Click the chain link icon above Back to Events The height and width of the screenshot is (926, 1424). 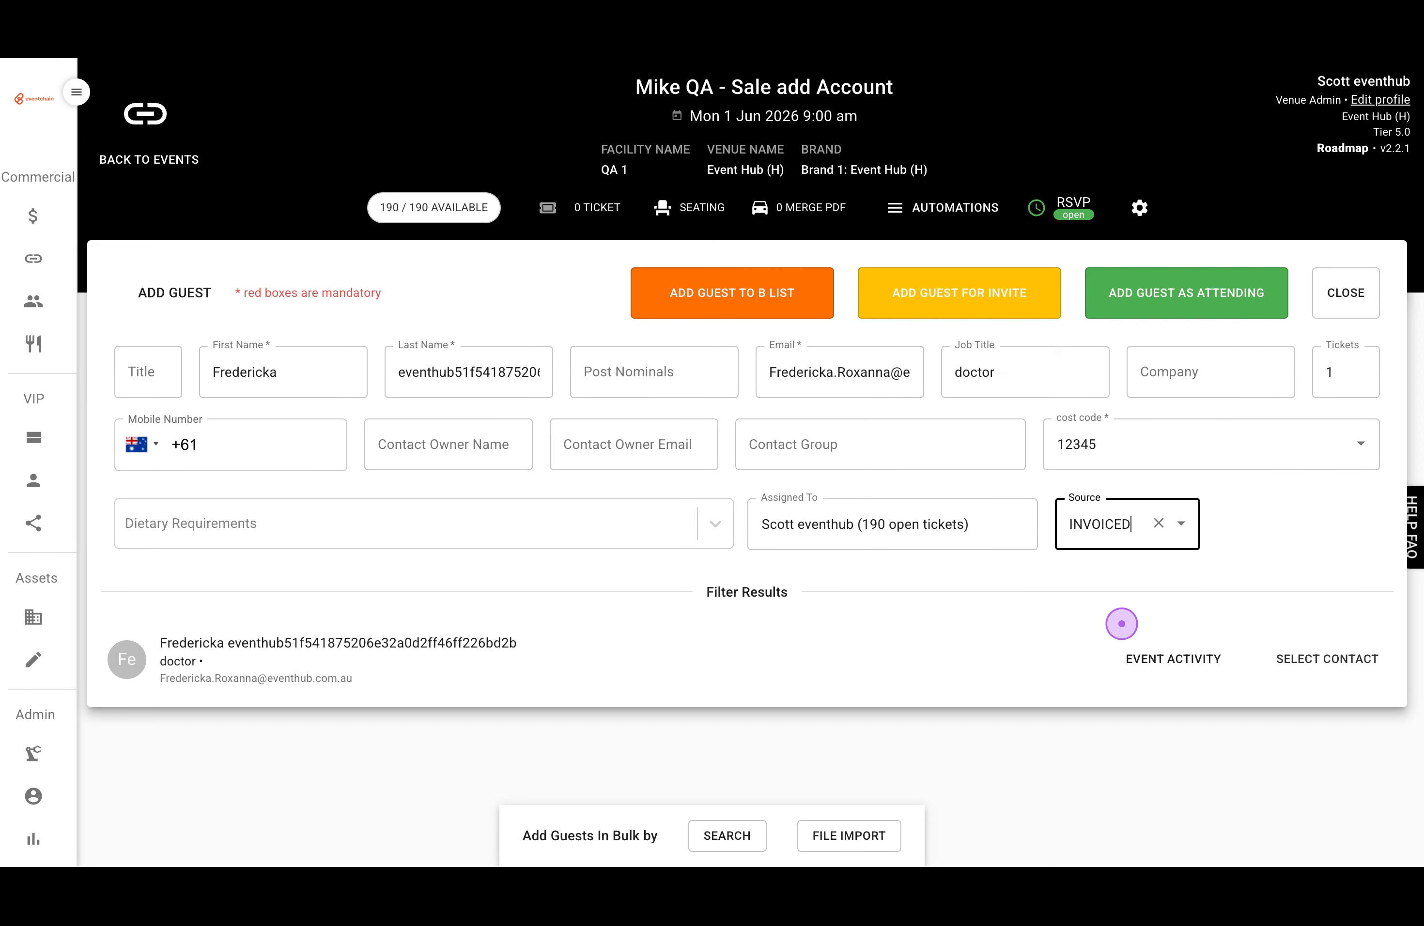pyautogui.click(x=145, y=114)
